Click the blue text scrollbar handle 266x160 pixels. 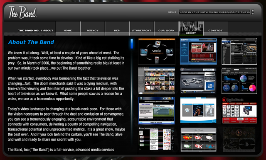pyautogui.click(x=132, y=44)
